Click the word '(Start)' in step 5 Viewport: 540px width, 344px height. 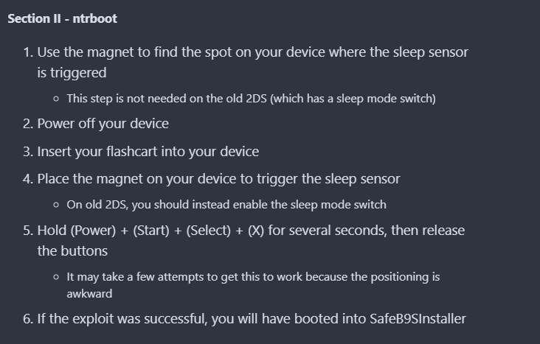(151, 231)
